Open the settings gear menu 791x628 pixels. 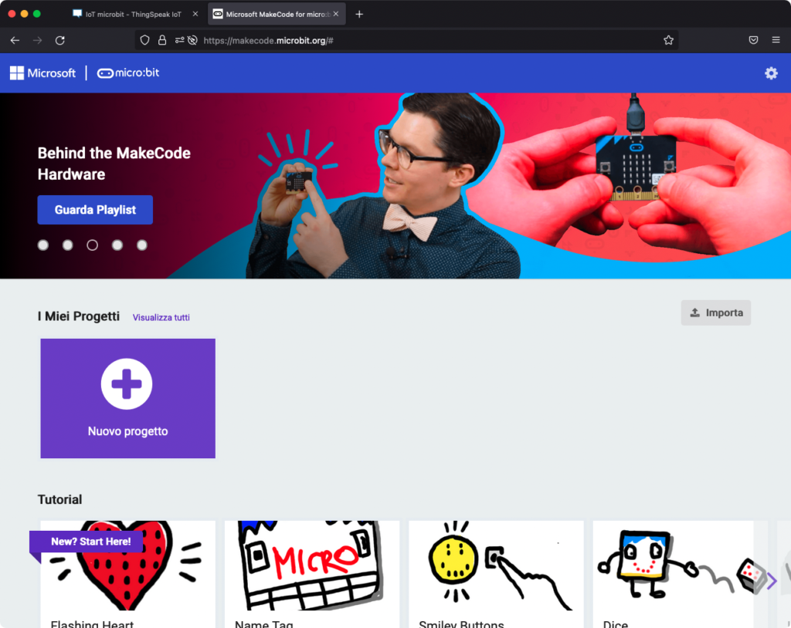click(x=770, y=73)
